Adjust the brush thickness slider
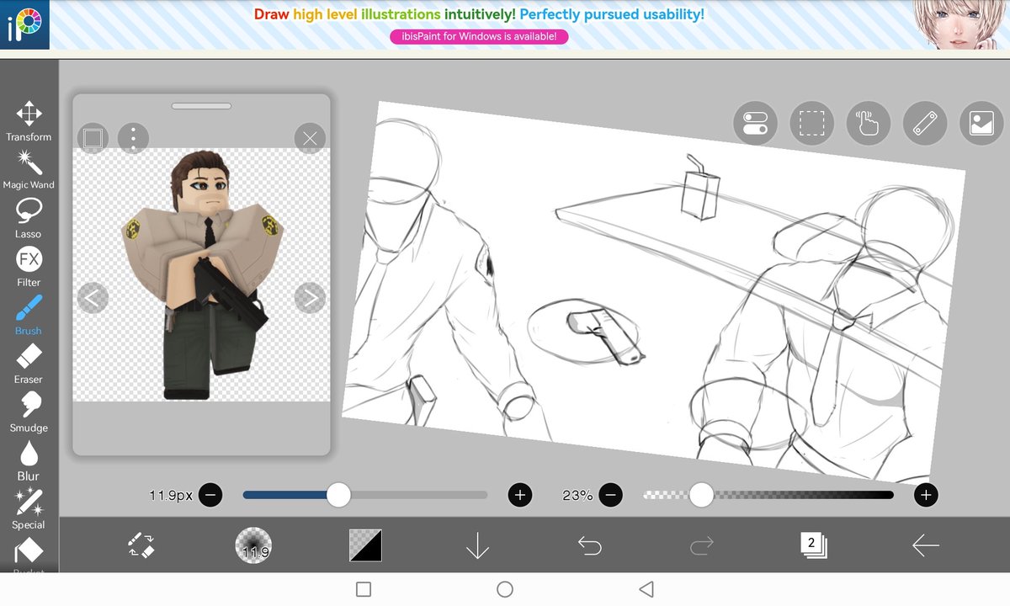The image size is (1010, 606). 365,495
